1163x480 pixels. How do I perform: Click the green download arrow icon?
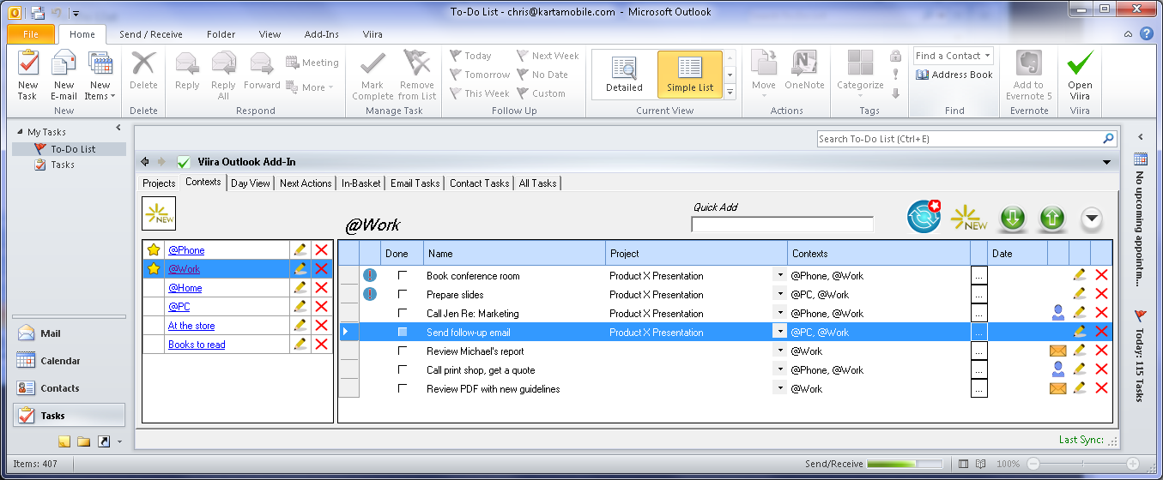(x=1013, y=219)
